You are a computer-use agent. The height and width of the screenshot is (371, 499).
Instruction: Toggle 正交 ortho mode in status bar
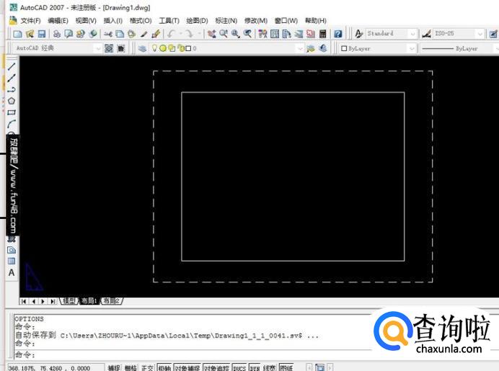point(147,367)
